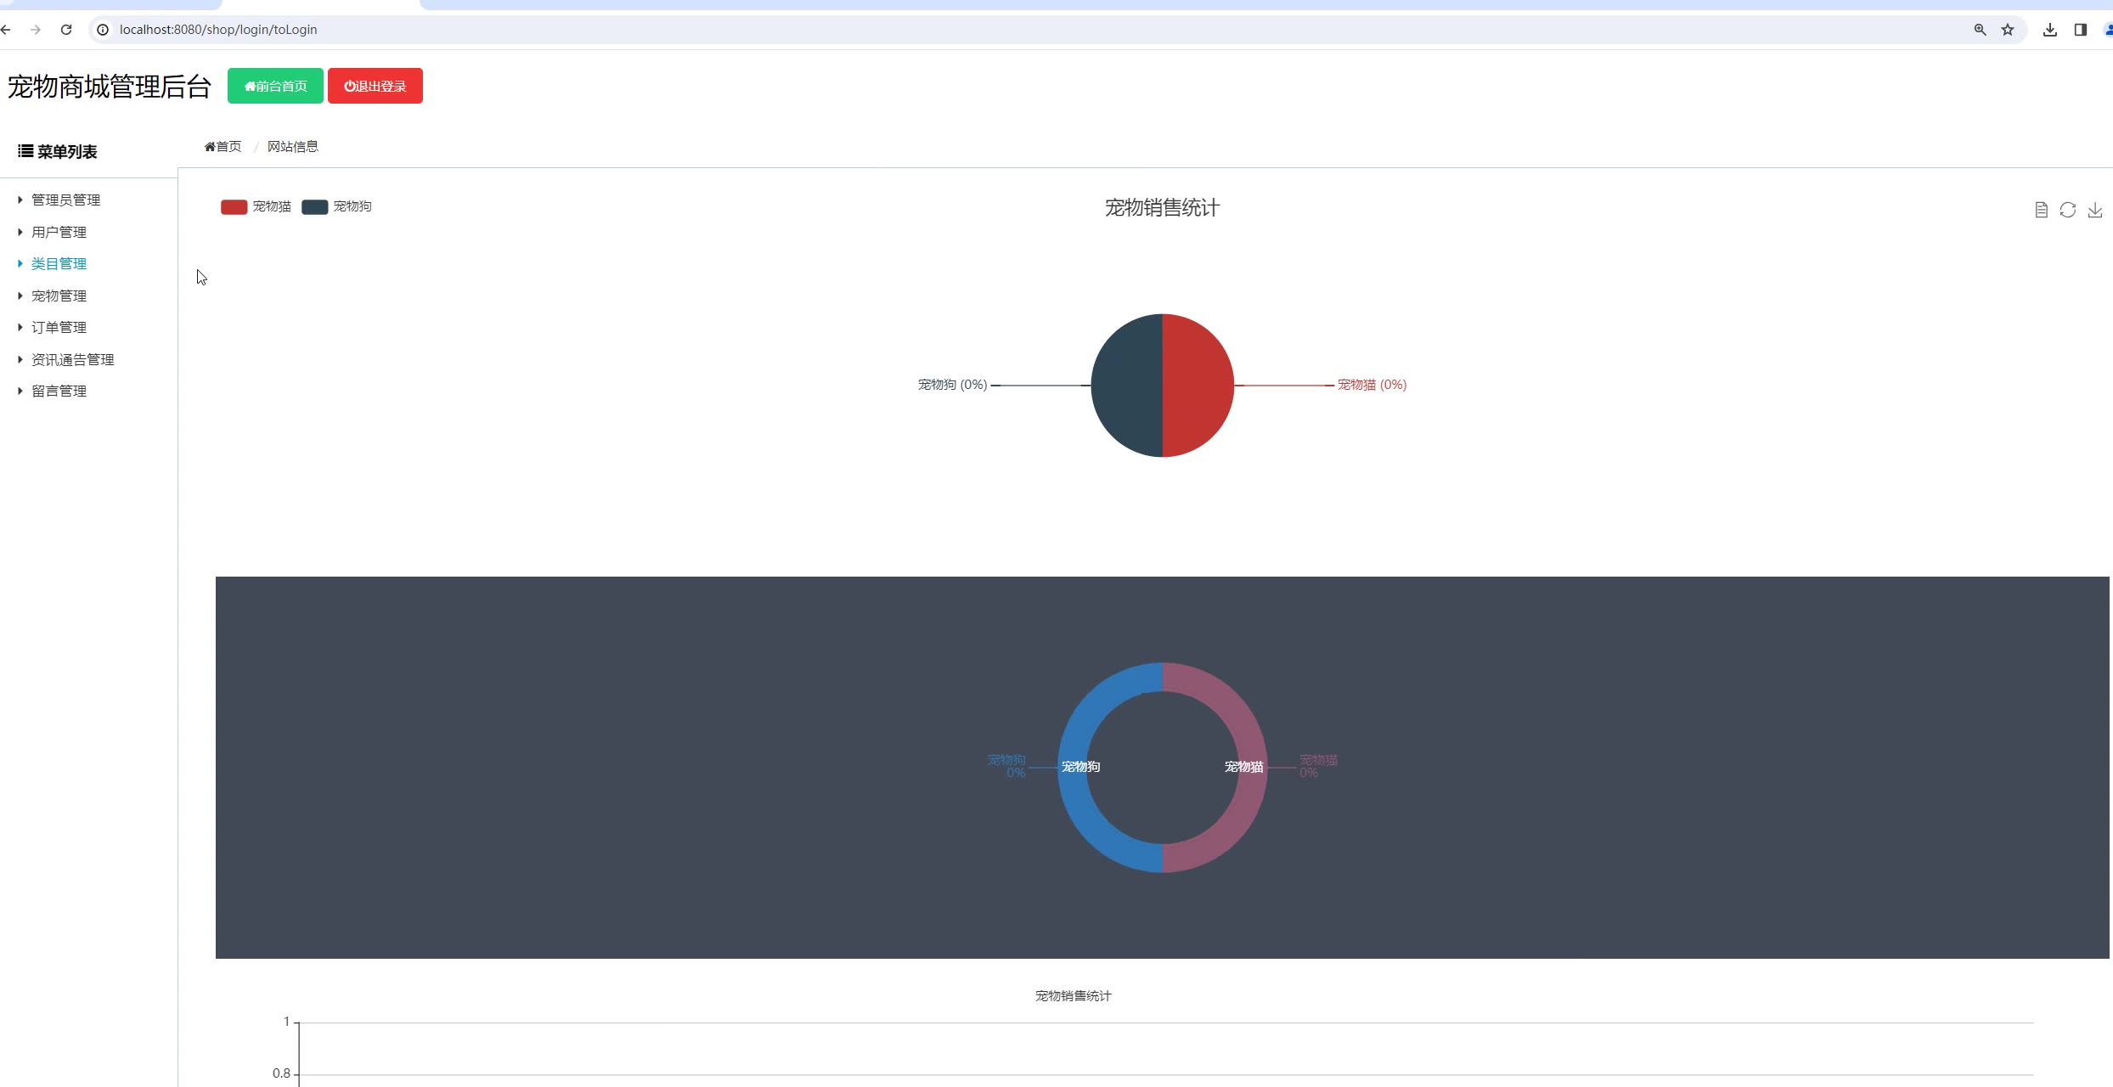
Task: Bookmark this page with the star icon
Action: pos(2008,30)
